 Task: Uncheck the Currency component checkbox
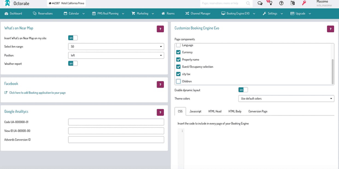pyautogui.click(x=179, y=52)
